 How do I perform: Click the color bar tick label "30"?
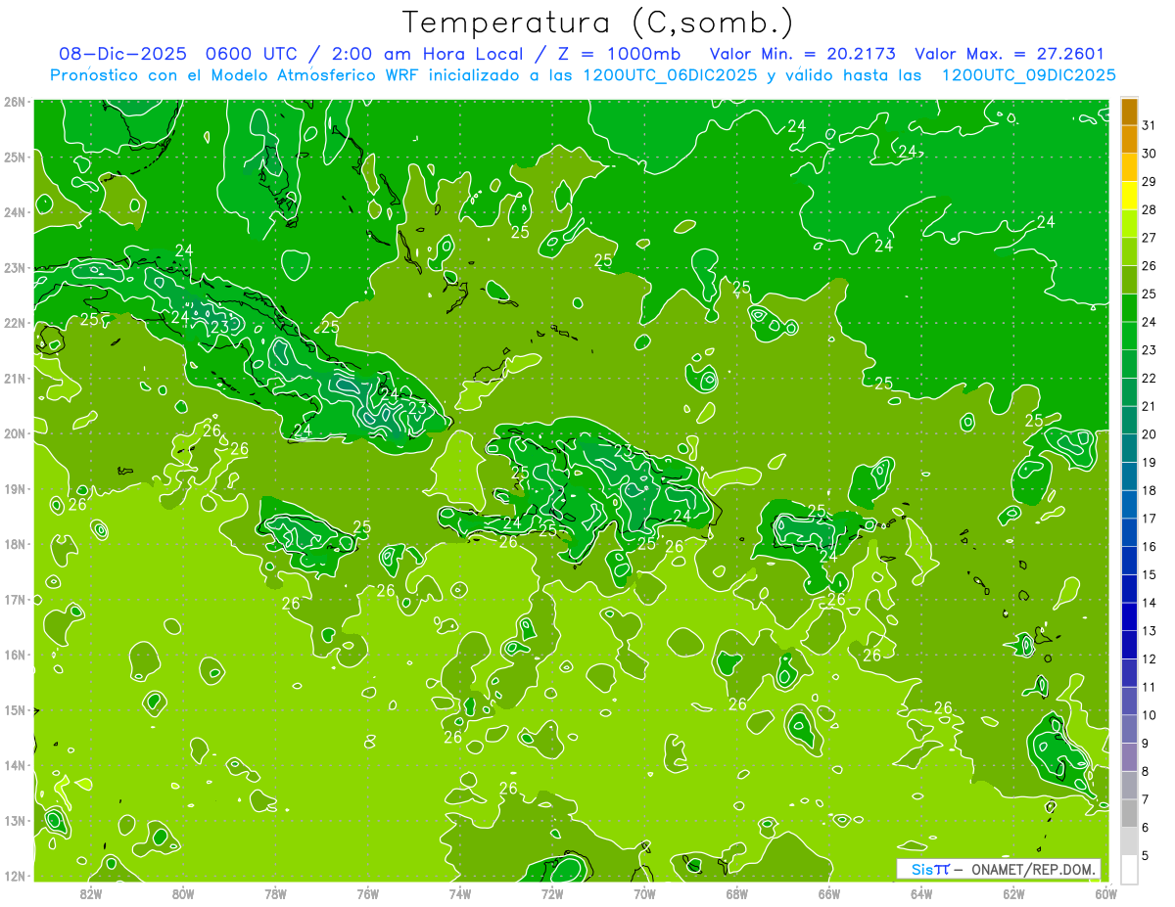[1149, 154]
